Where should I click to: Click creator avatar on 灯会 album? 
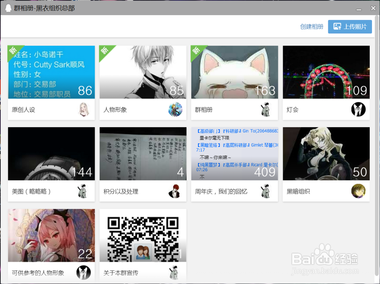click(x=358, y=110)
